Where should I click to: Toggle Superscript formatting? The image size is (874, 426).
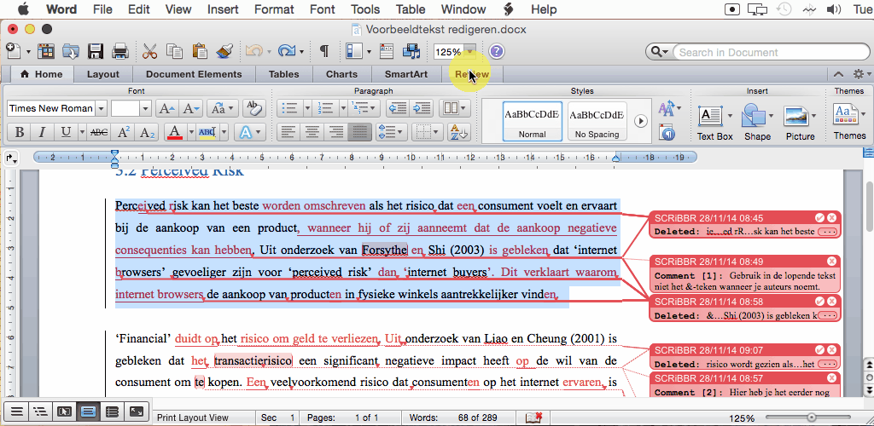coord(123,132)
